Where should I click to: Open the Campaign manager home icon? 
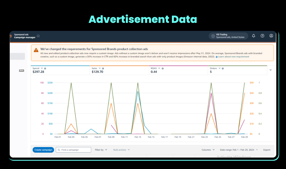(x=38, y=36)
